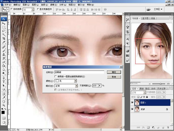Select the Type (T) tool

[x=4, y=82]
